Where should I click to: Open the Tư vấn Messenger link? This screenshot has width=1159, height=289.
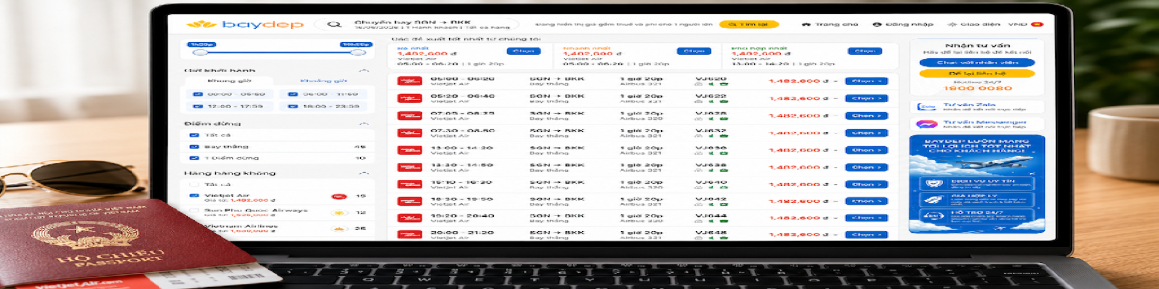click(x=977, y=124)
